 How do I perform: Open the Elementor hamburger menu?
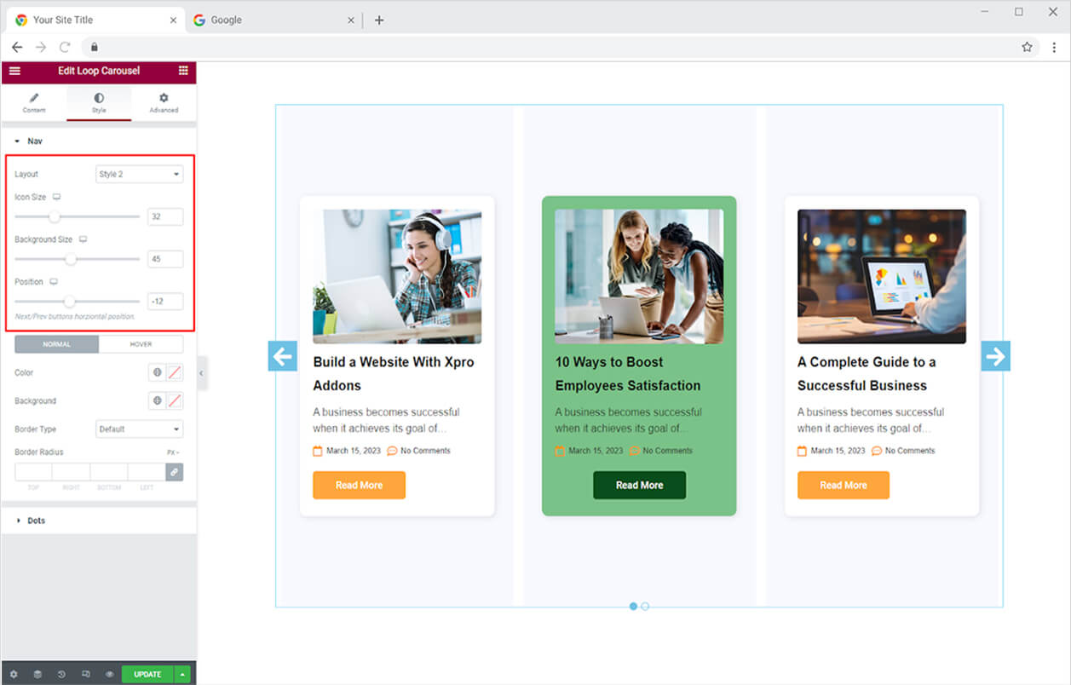14,71
